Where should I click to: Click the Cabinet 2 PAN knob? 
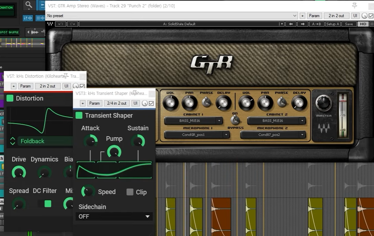click(265, 103)
